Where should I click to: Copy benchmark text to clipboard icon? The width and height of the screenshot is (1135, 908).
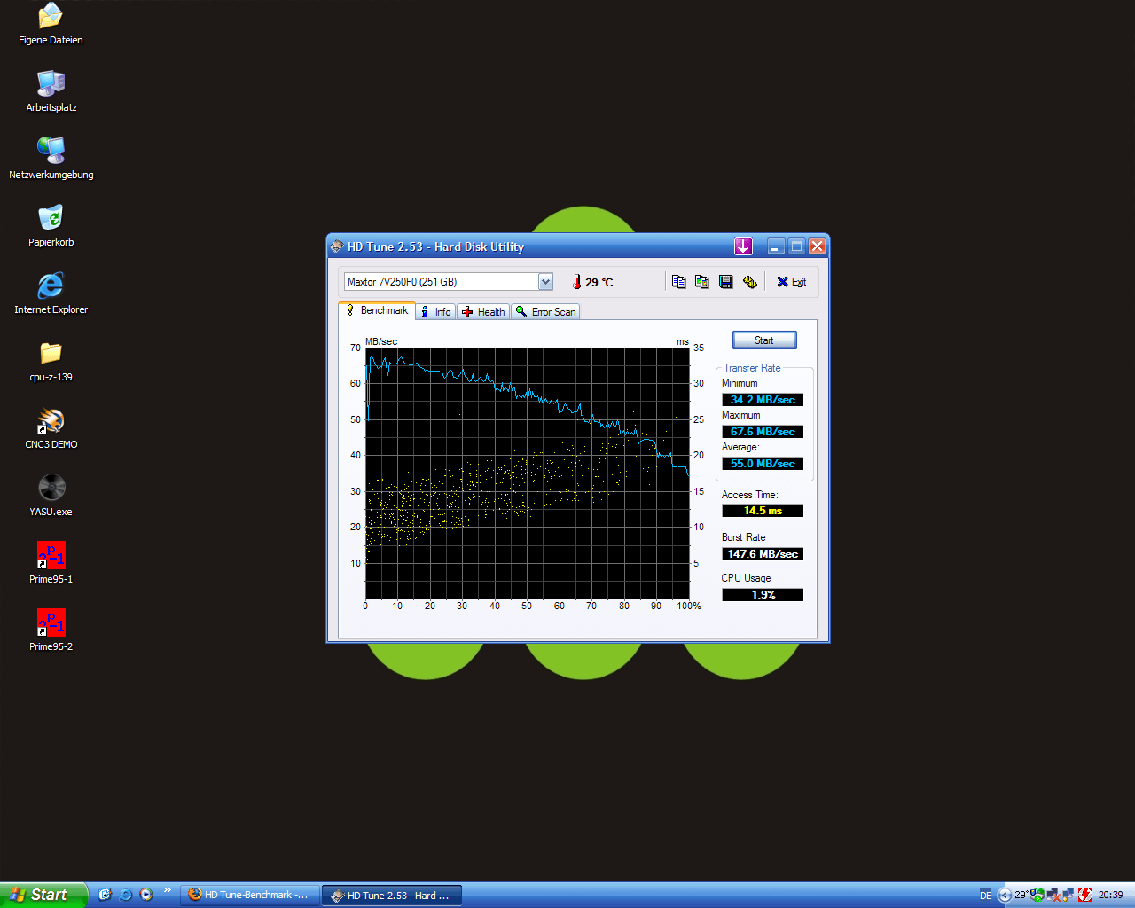click(x=678, y=282)
